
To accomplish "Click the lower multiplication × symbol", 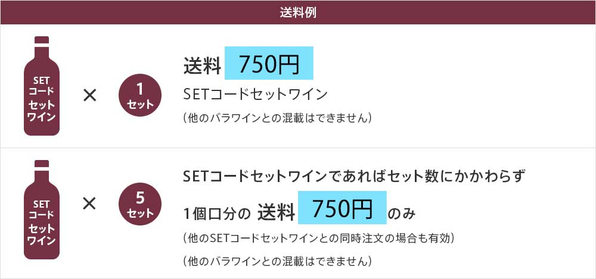I will pyautogui.click(x=89, y=204).
